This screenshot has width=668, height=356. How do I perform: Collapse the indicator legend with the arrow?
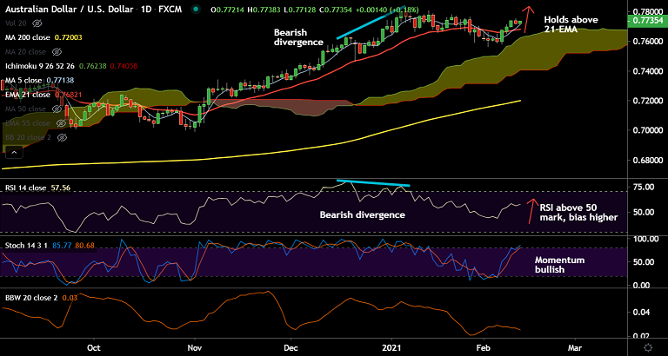tap(14, 152)
